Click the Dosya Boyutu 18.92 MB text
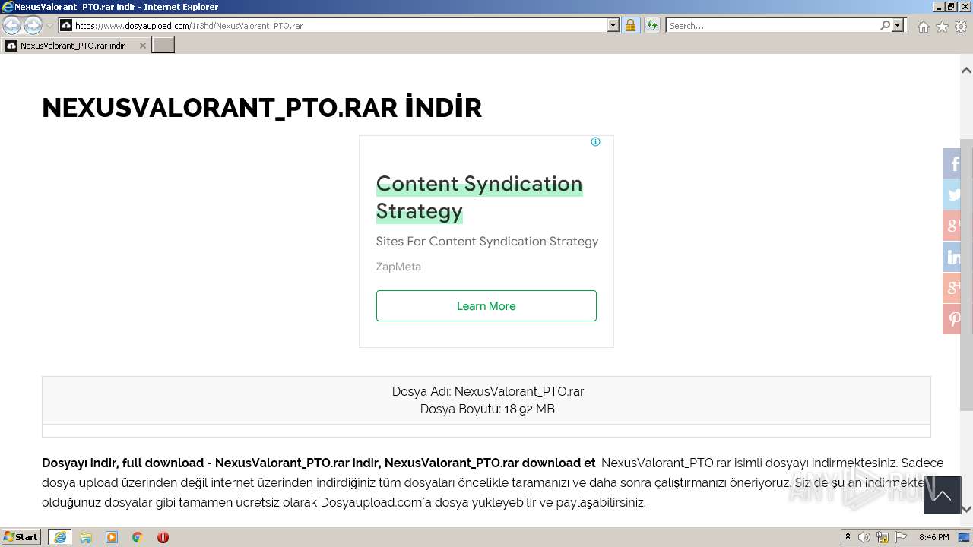This screenshot has width=973, height=547. pyautogui.click(x=487, y=409)
